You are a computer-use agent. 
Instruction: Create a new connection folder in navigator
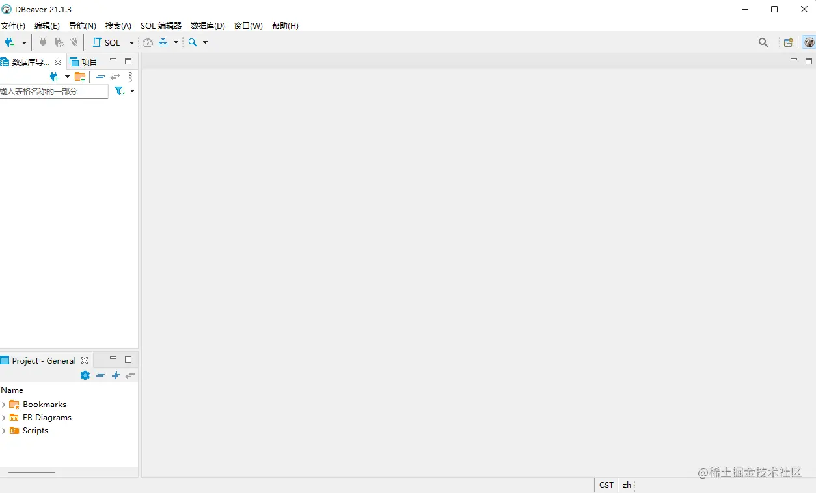pos(80,76)
